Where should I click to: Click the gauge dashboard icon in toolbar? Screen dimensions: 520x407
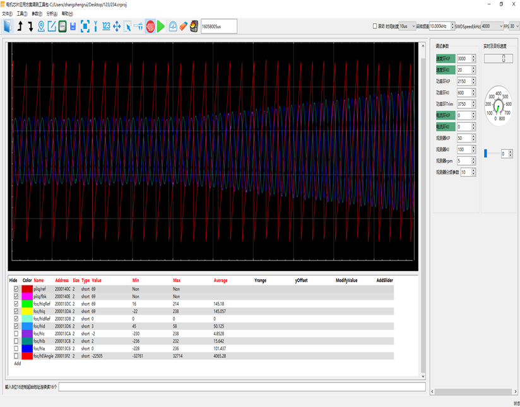(x=173, y=26)
